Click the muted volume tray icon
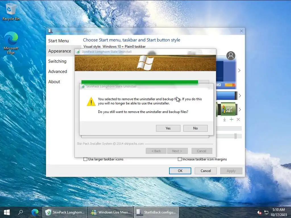 tap(259, 212)
